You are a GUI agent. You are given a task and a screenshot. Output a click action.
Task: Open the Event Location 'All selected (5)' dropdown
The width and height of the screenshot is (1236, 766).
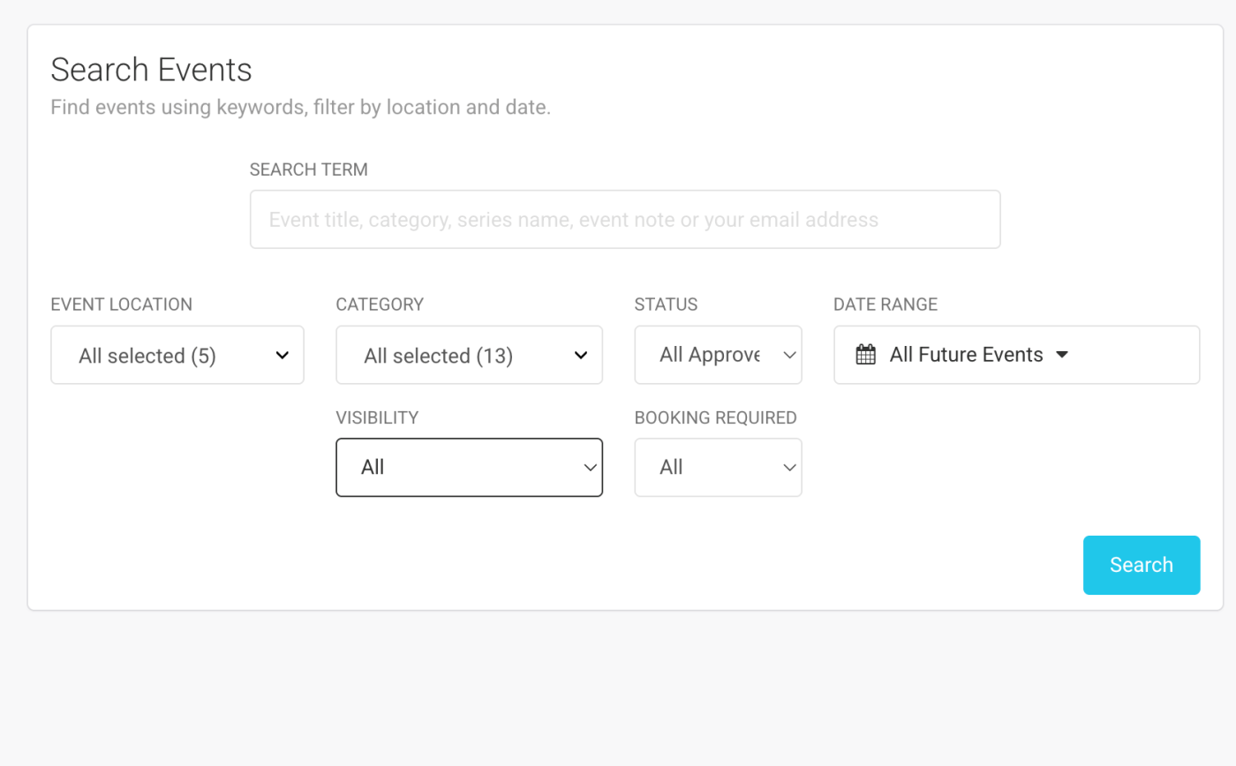point(177,355)
